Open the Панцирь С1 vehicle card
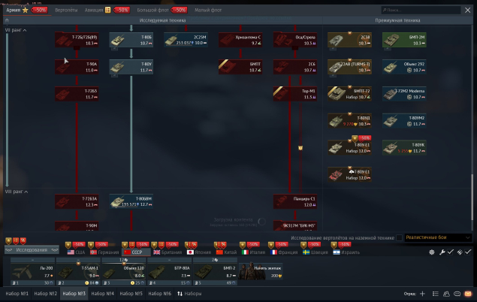 coord(294,201)
